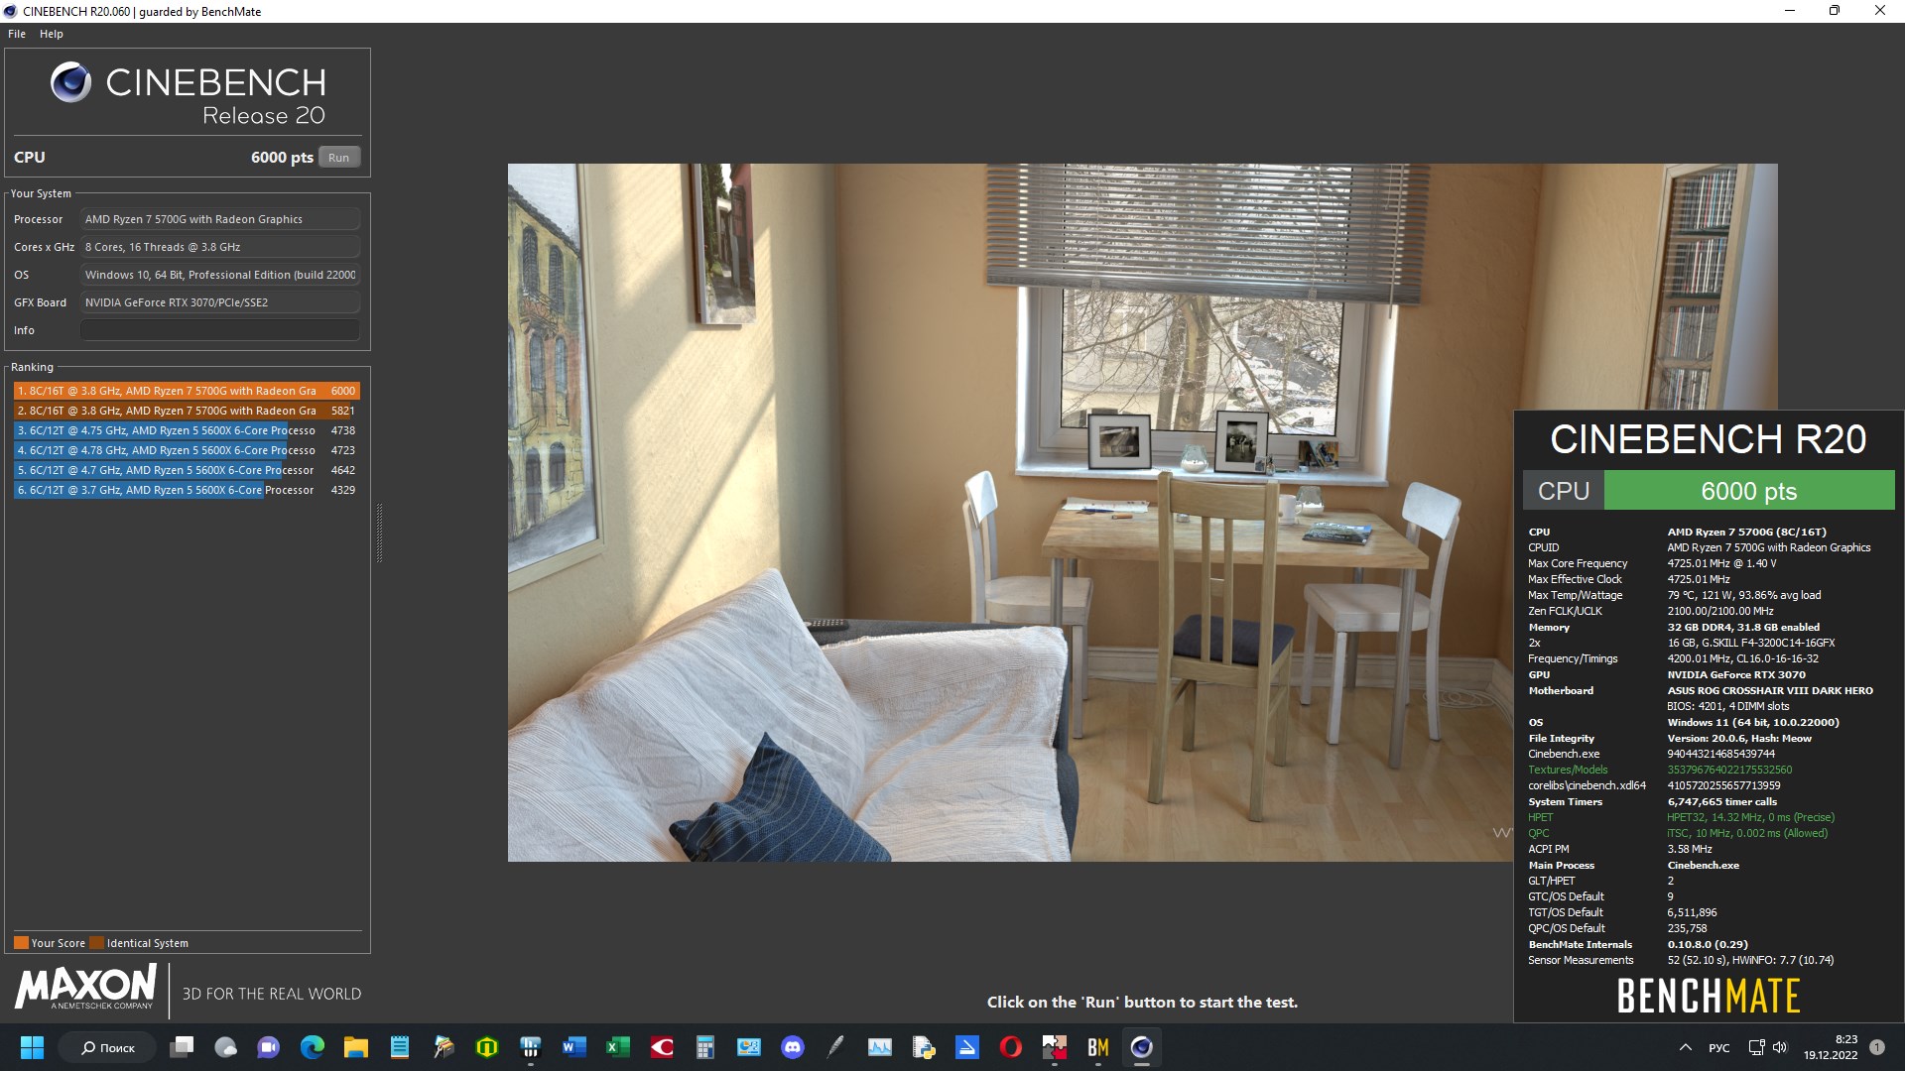
Task: Open the performance monitor graph icon
Action: 880,1047
